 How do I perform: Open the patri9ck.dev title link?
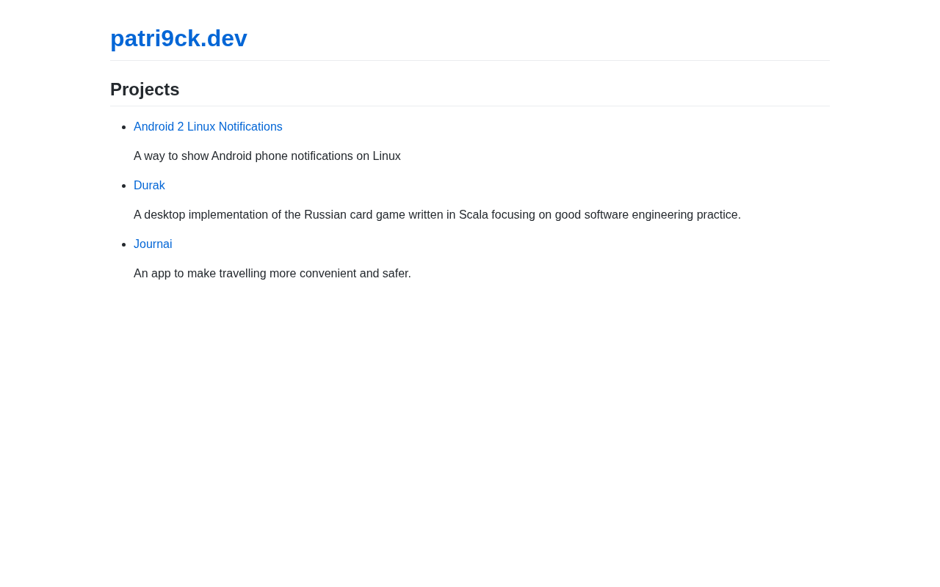(x=178, y=38)
